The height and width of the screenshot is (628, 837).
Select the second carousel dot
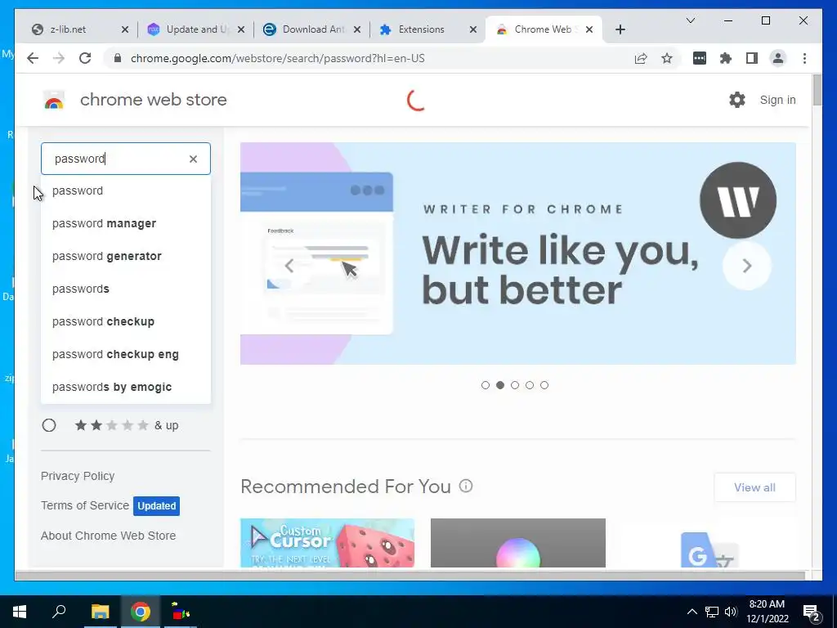click(500, 385)
